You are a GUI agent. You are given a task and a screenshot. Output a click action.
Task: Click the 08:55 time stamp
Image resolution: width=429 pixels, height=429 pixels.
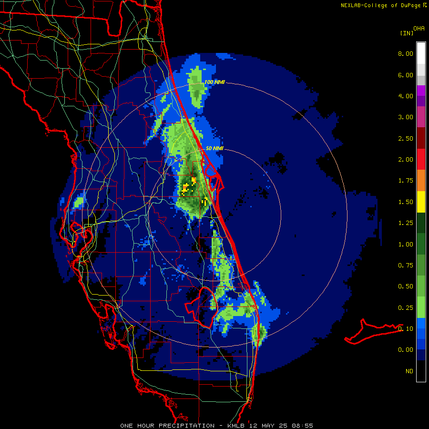click(302, 426)
